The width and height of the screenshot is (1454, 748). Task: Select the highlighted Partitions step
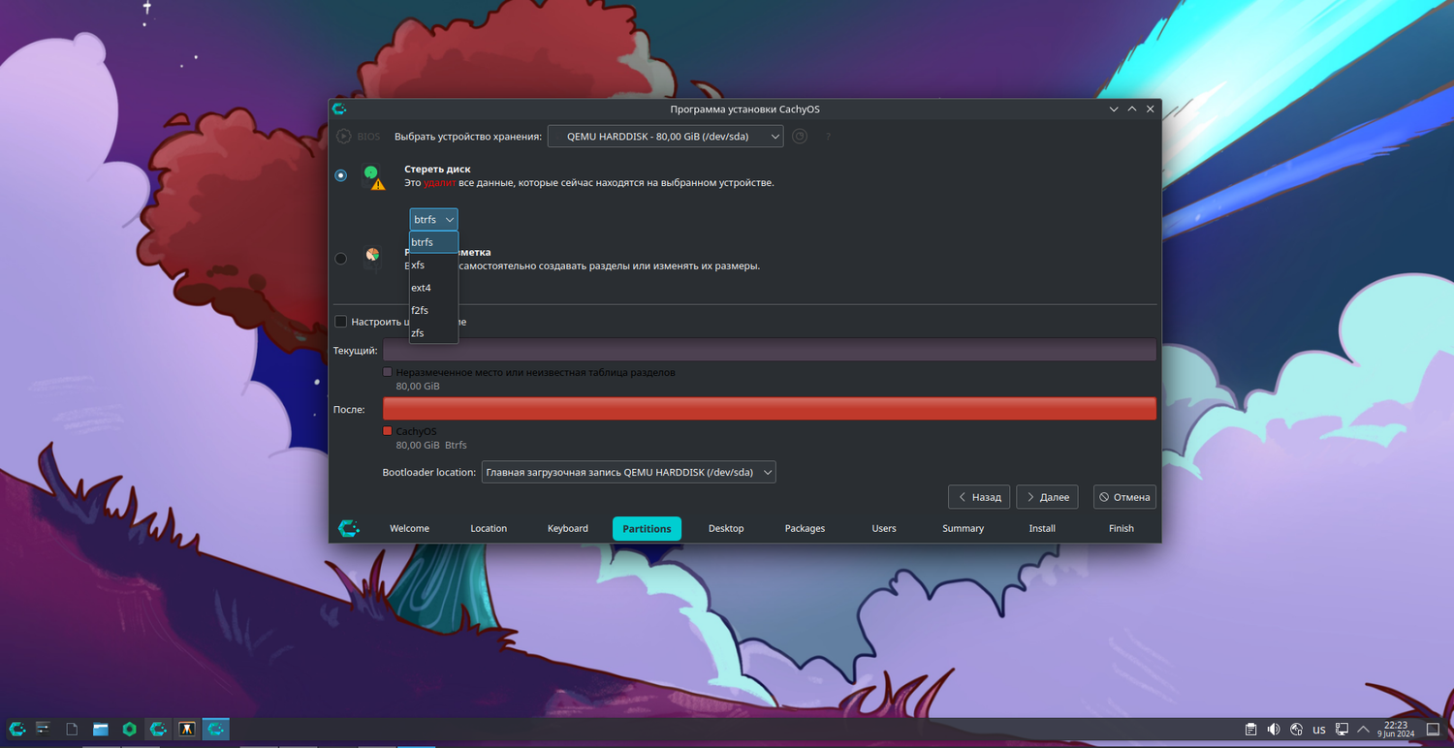coord(647,528)
